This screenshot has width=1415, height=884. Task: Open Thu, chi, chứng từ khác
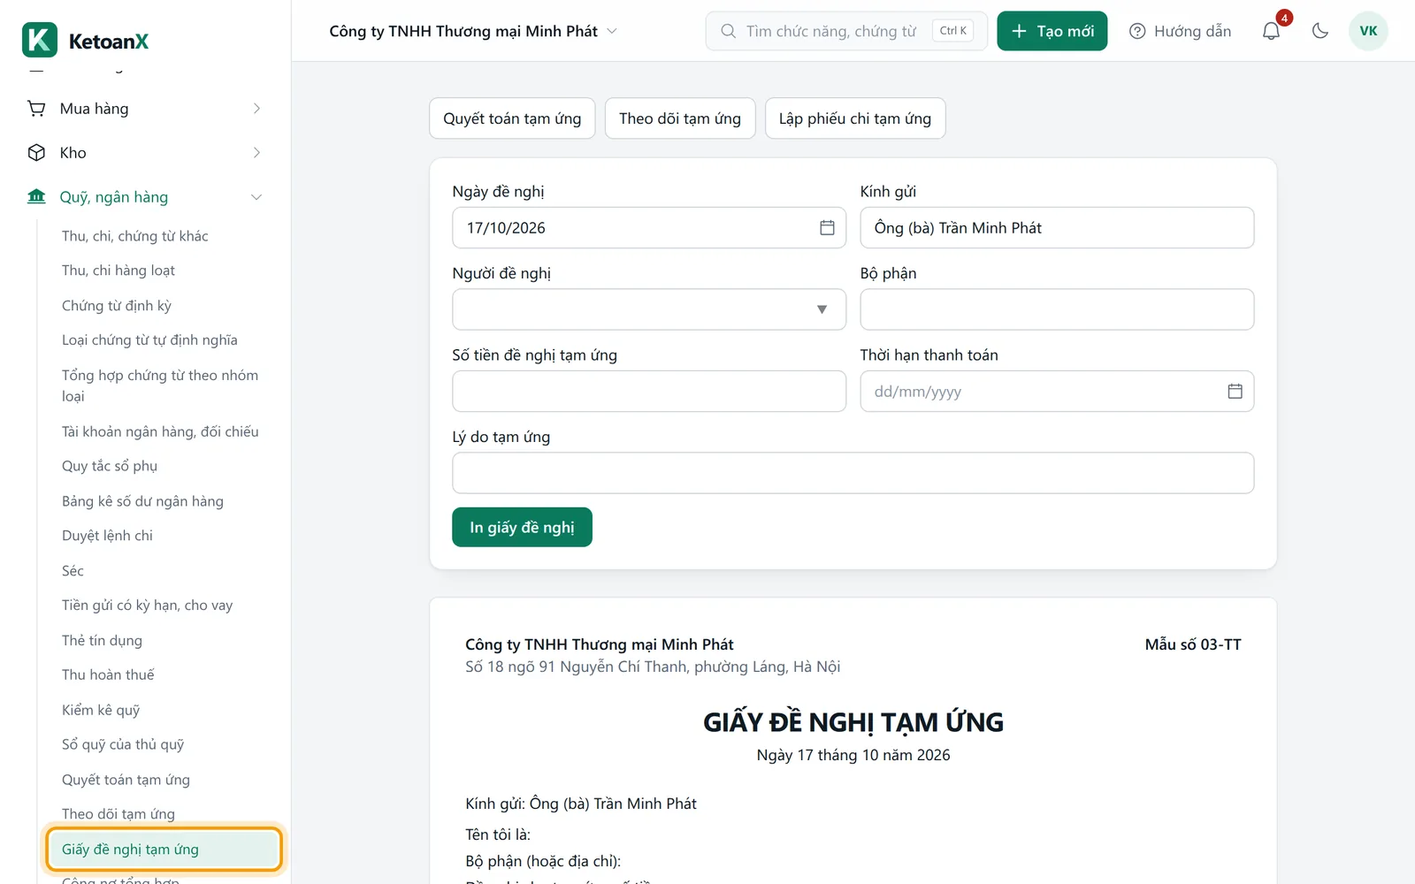tap(135, 236)
